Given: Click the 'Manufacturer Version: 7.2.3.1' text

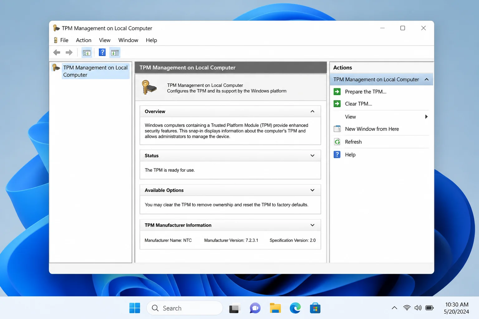Looking at the screenshot, I should click(231, 240).
